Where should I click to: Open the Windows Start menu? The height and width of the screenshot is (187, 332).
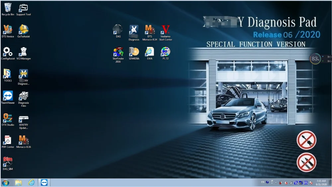click(x=6, y=183)
